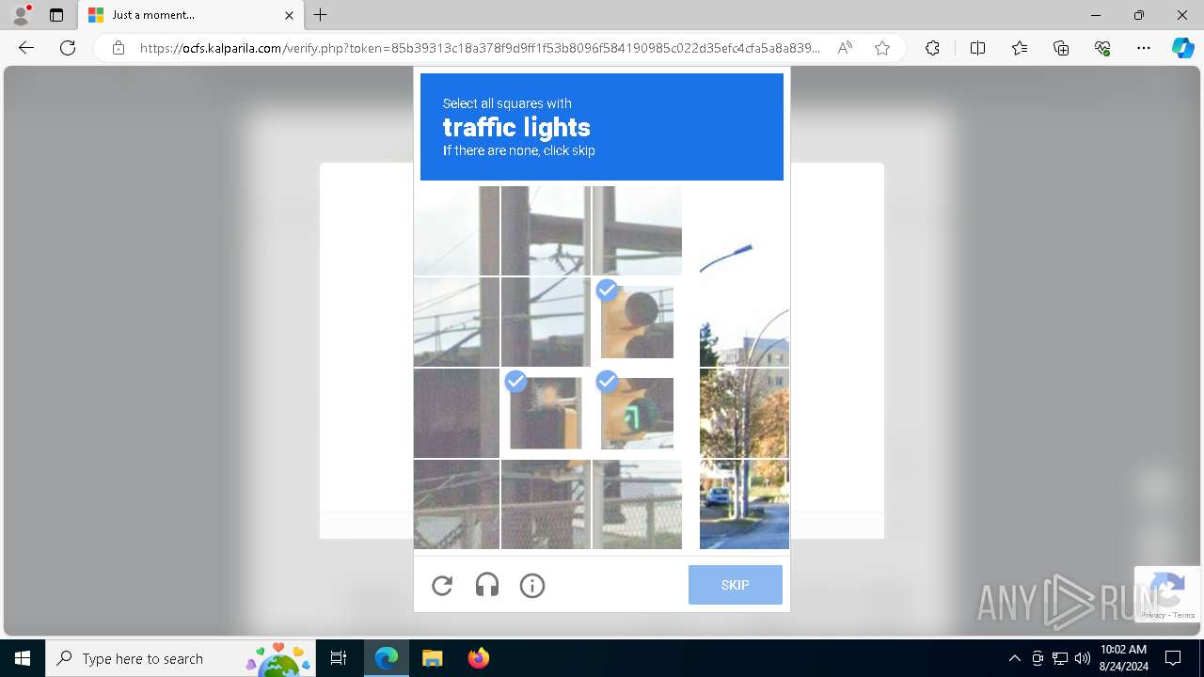Open Settings and more menu
The width and height of the screenshot is (1204, 677).
click(x=1144, y=48)
